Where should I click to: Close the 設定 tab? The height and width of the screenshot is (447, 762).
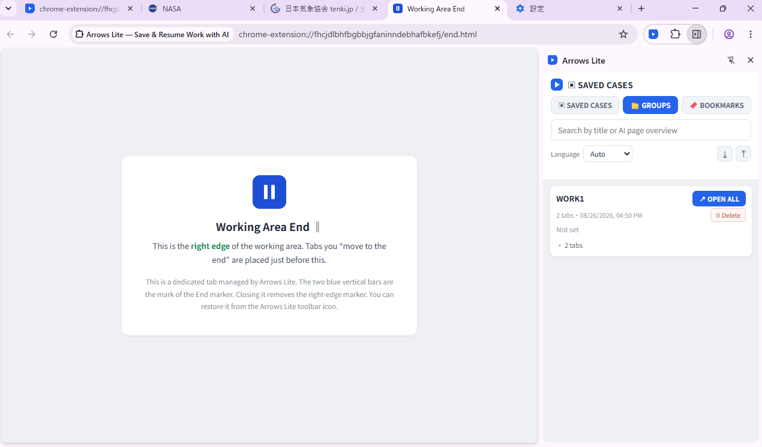[x=620, y=9]
